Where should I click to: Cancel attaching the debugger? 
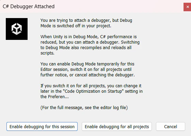click(x=171, y=126)
